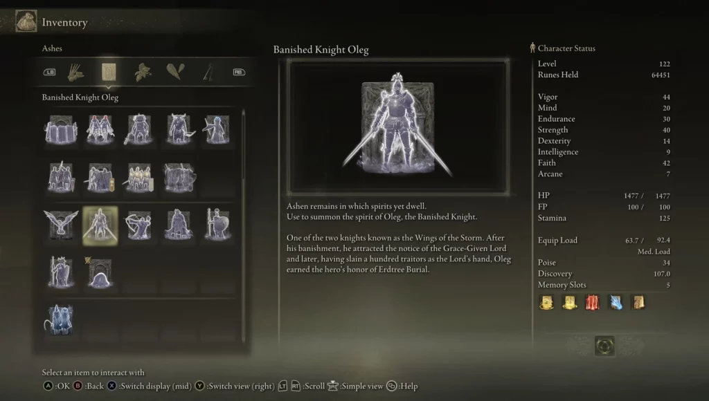Click the red status effect icon under Memory Slots
The height and width of the screenshot is (401, 709).
tap(592, 303)
